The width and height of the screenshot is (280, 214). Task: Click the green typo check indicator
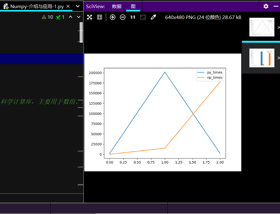point(60,17)
